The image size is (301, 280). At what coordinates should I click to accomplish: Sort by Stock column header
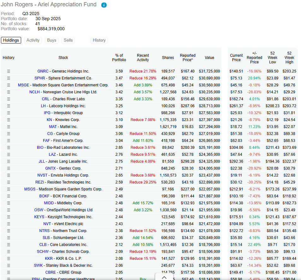coord(63,57)
